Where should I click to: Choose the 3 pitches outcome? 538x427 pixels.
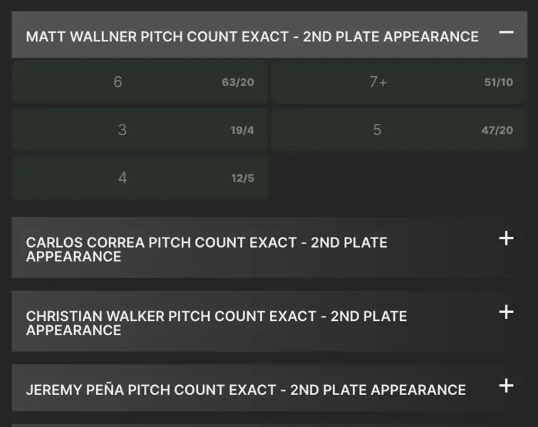tap(123, 130)
